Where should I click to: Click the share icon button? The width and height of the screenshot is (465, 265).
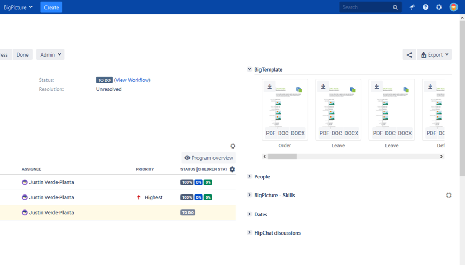(x=409, y=54)
